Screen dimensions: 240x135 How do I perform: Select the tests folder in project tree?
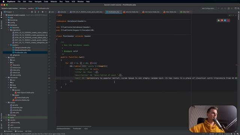(12, 117)
